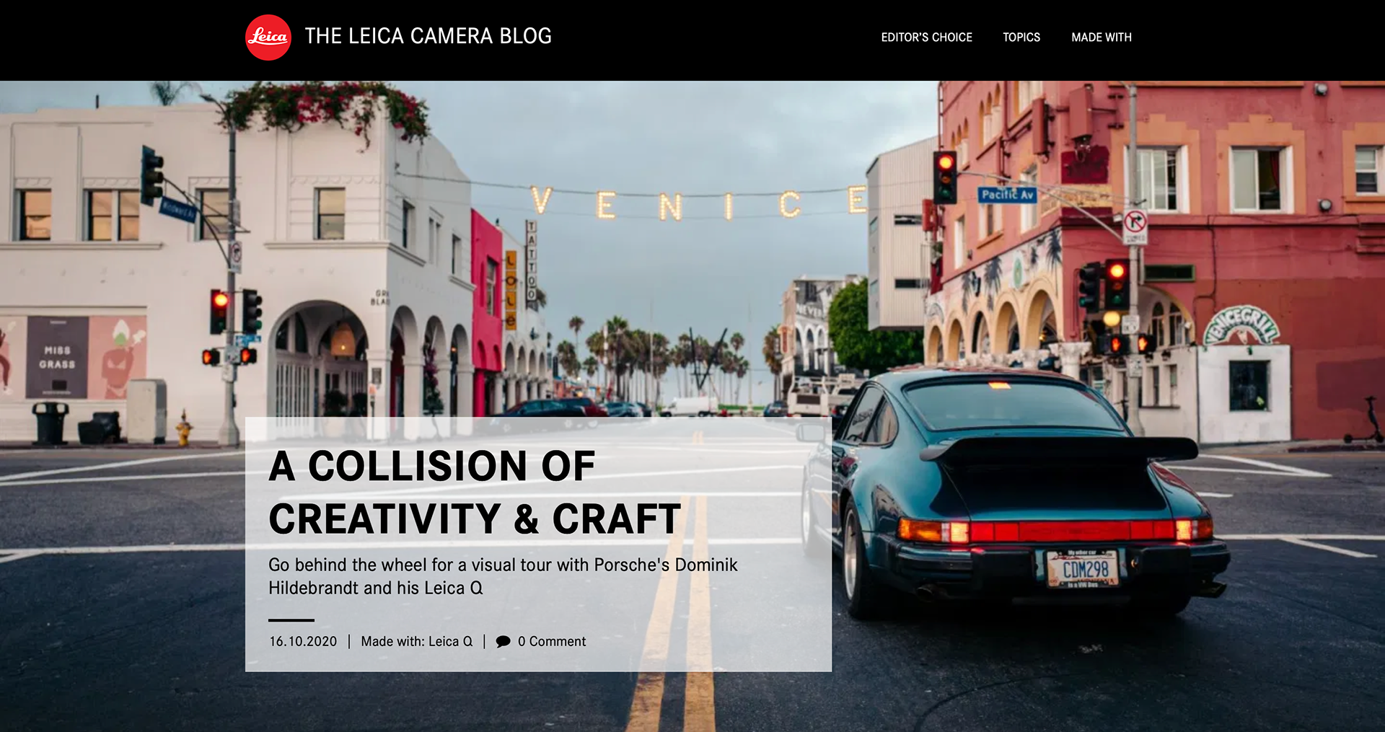Open the Editor's Choice menu item
This screenshot has height=732, width=1385.
pyautogui.click(x=926, y=37)
